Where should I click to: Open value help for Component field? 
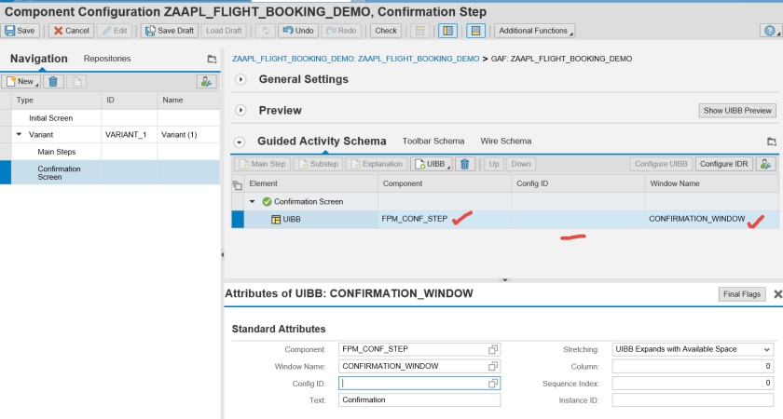click(493, 349)
